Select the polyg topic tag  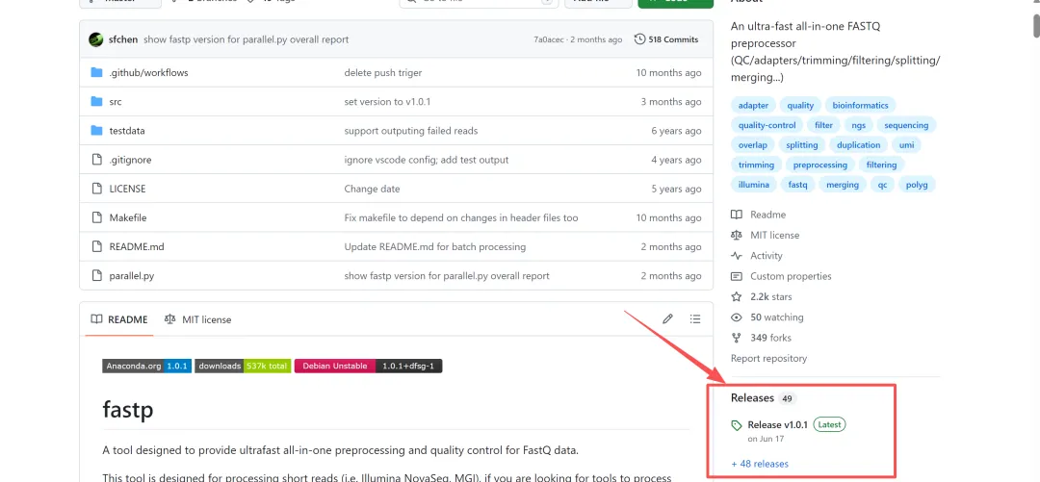(917, 185)
